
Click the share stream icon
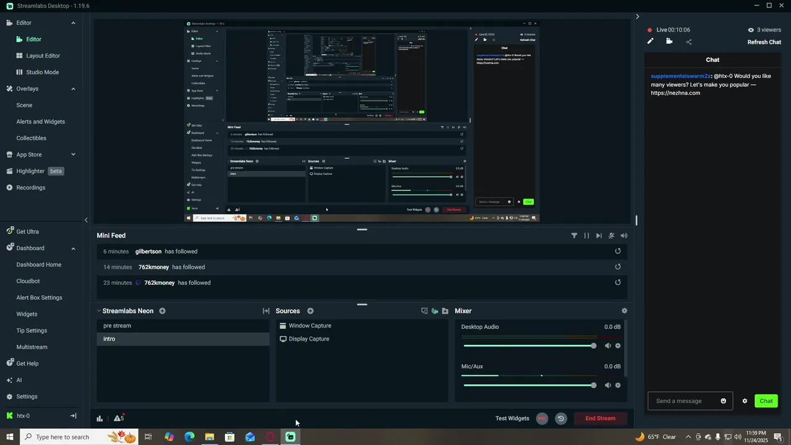tap(688, 42)
